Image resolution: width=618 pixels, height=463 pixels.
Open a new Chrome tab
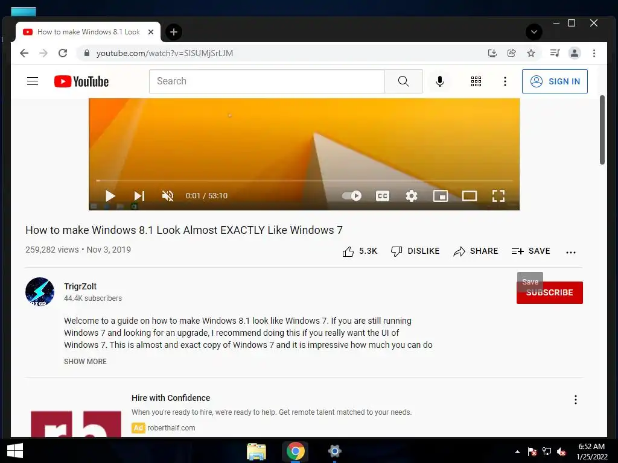[x=174, y=32]
